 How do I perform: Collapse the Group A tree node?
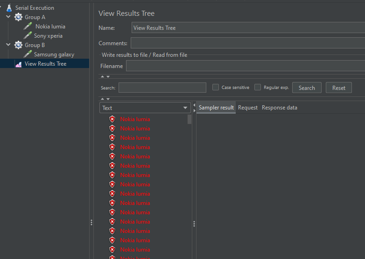click(8, 17)
